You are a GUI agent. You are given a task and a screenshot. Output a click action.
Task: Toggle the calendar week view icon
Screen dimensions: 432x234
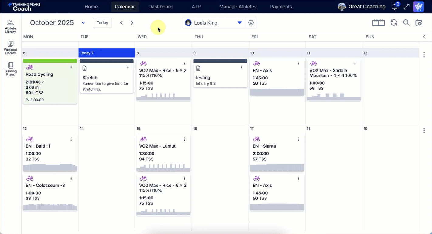[x=378, y=23]
